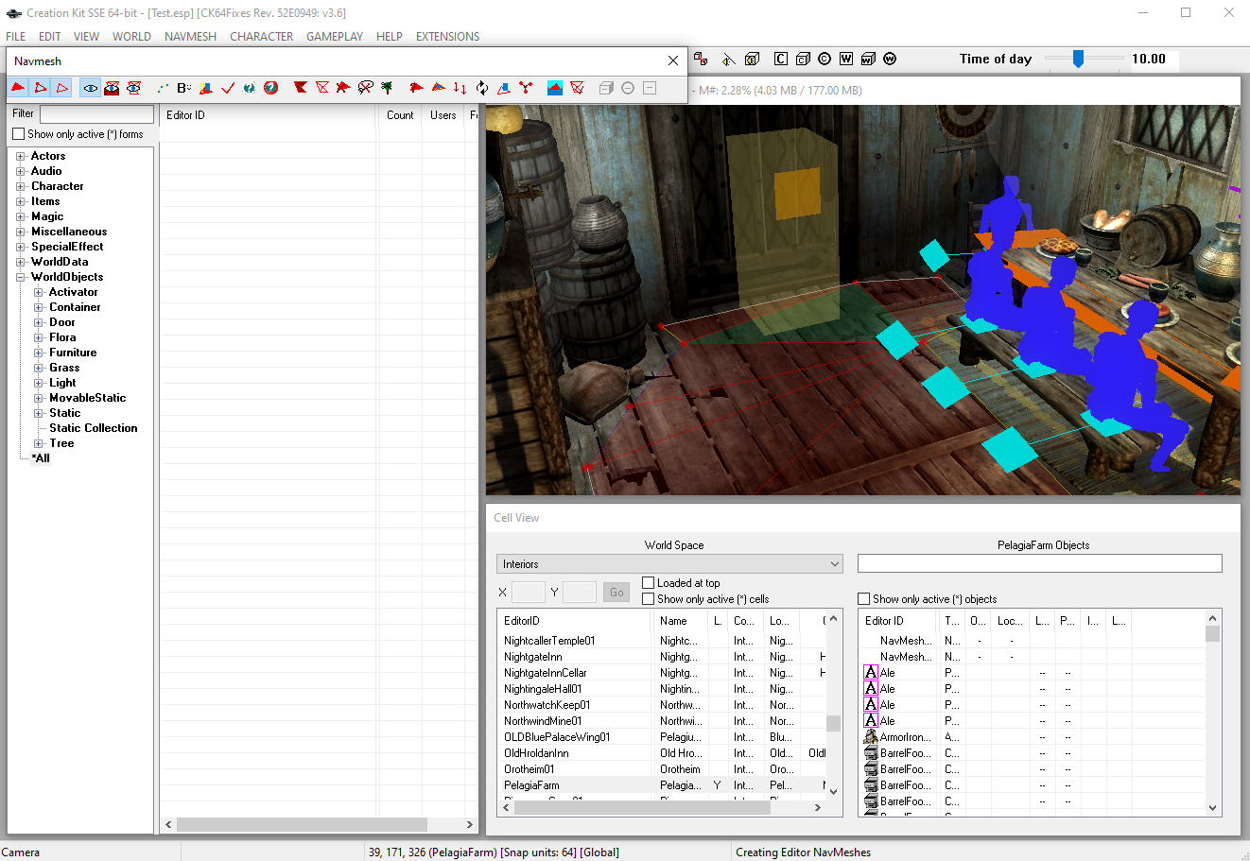Click the cube with letter W icon
Image resolution: width=1250 pixels, height=861 pixels.
pos(868,59)
